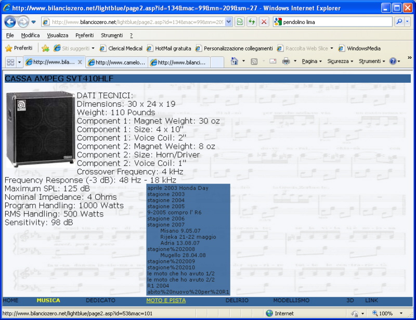Open Personalizzazione collegamenti favorite

[234, 48]
